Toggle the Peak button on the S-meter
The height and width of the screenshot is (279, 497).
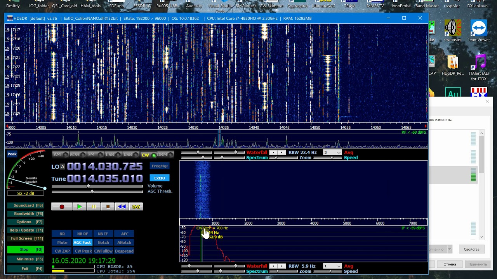pos(12,154)
